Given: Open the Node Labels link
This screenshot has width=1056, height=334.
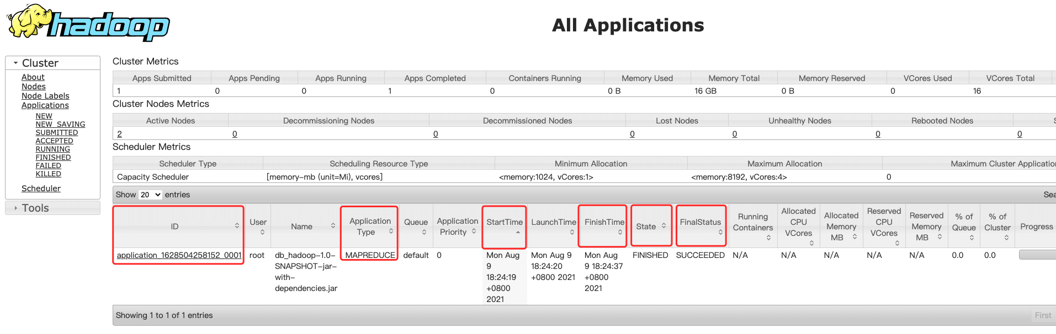Looking at the screenshot, I should (x=45, y=96).
